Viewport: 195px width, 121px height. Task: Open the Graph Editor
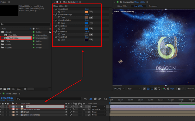click(x=105, y=99)
